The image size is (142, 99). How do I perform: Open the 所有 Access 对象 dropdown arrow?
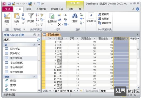click(35, 35)
